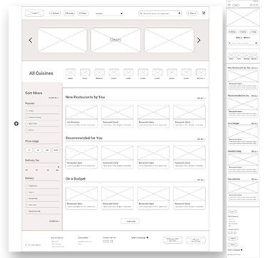Select the Fastest Delivery radio option
269x258 pixels.
coord(26,117)
